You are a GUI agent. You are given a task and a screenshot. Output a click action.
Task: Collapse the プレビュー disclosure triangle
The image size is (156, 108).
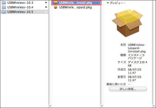pyautogui.click(x=108, y=3)
